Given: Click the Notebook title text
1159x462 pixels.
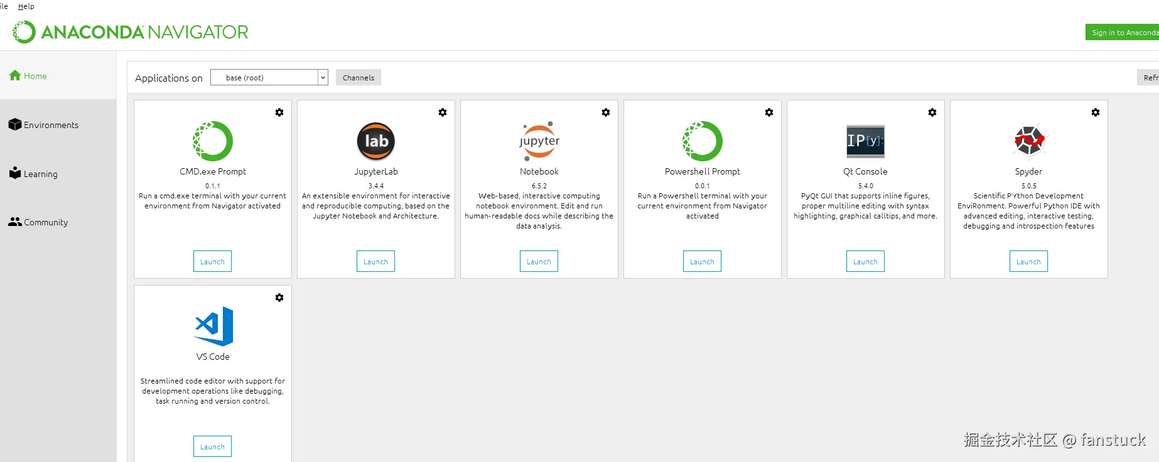Looking at the screenshot, I should point(539,171).
